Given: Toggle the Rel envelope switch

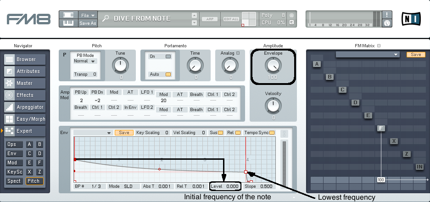Looking at the screenshot, I should 238,133.
